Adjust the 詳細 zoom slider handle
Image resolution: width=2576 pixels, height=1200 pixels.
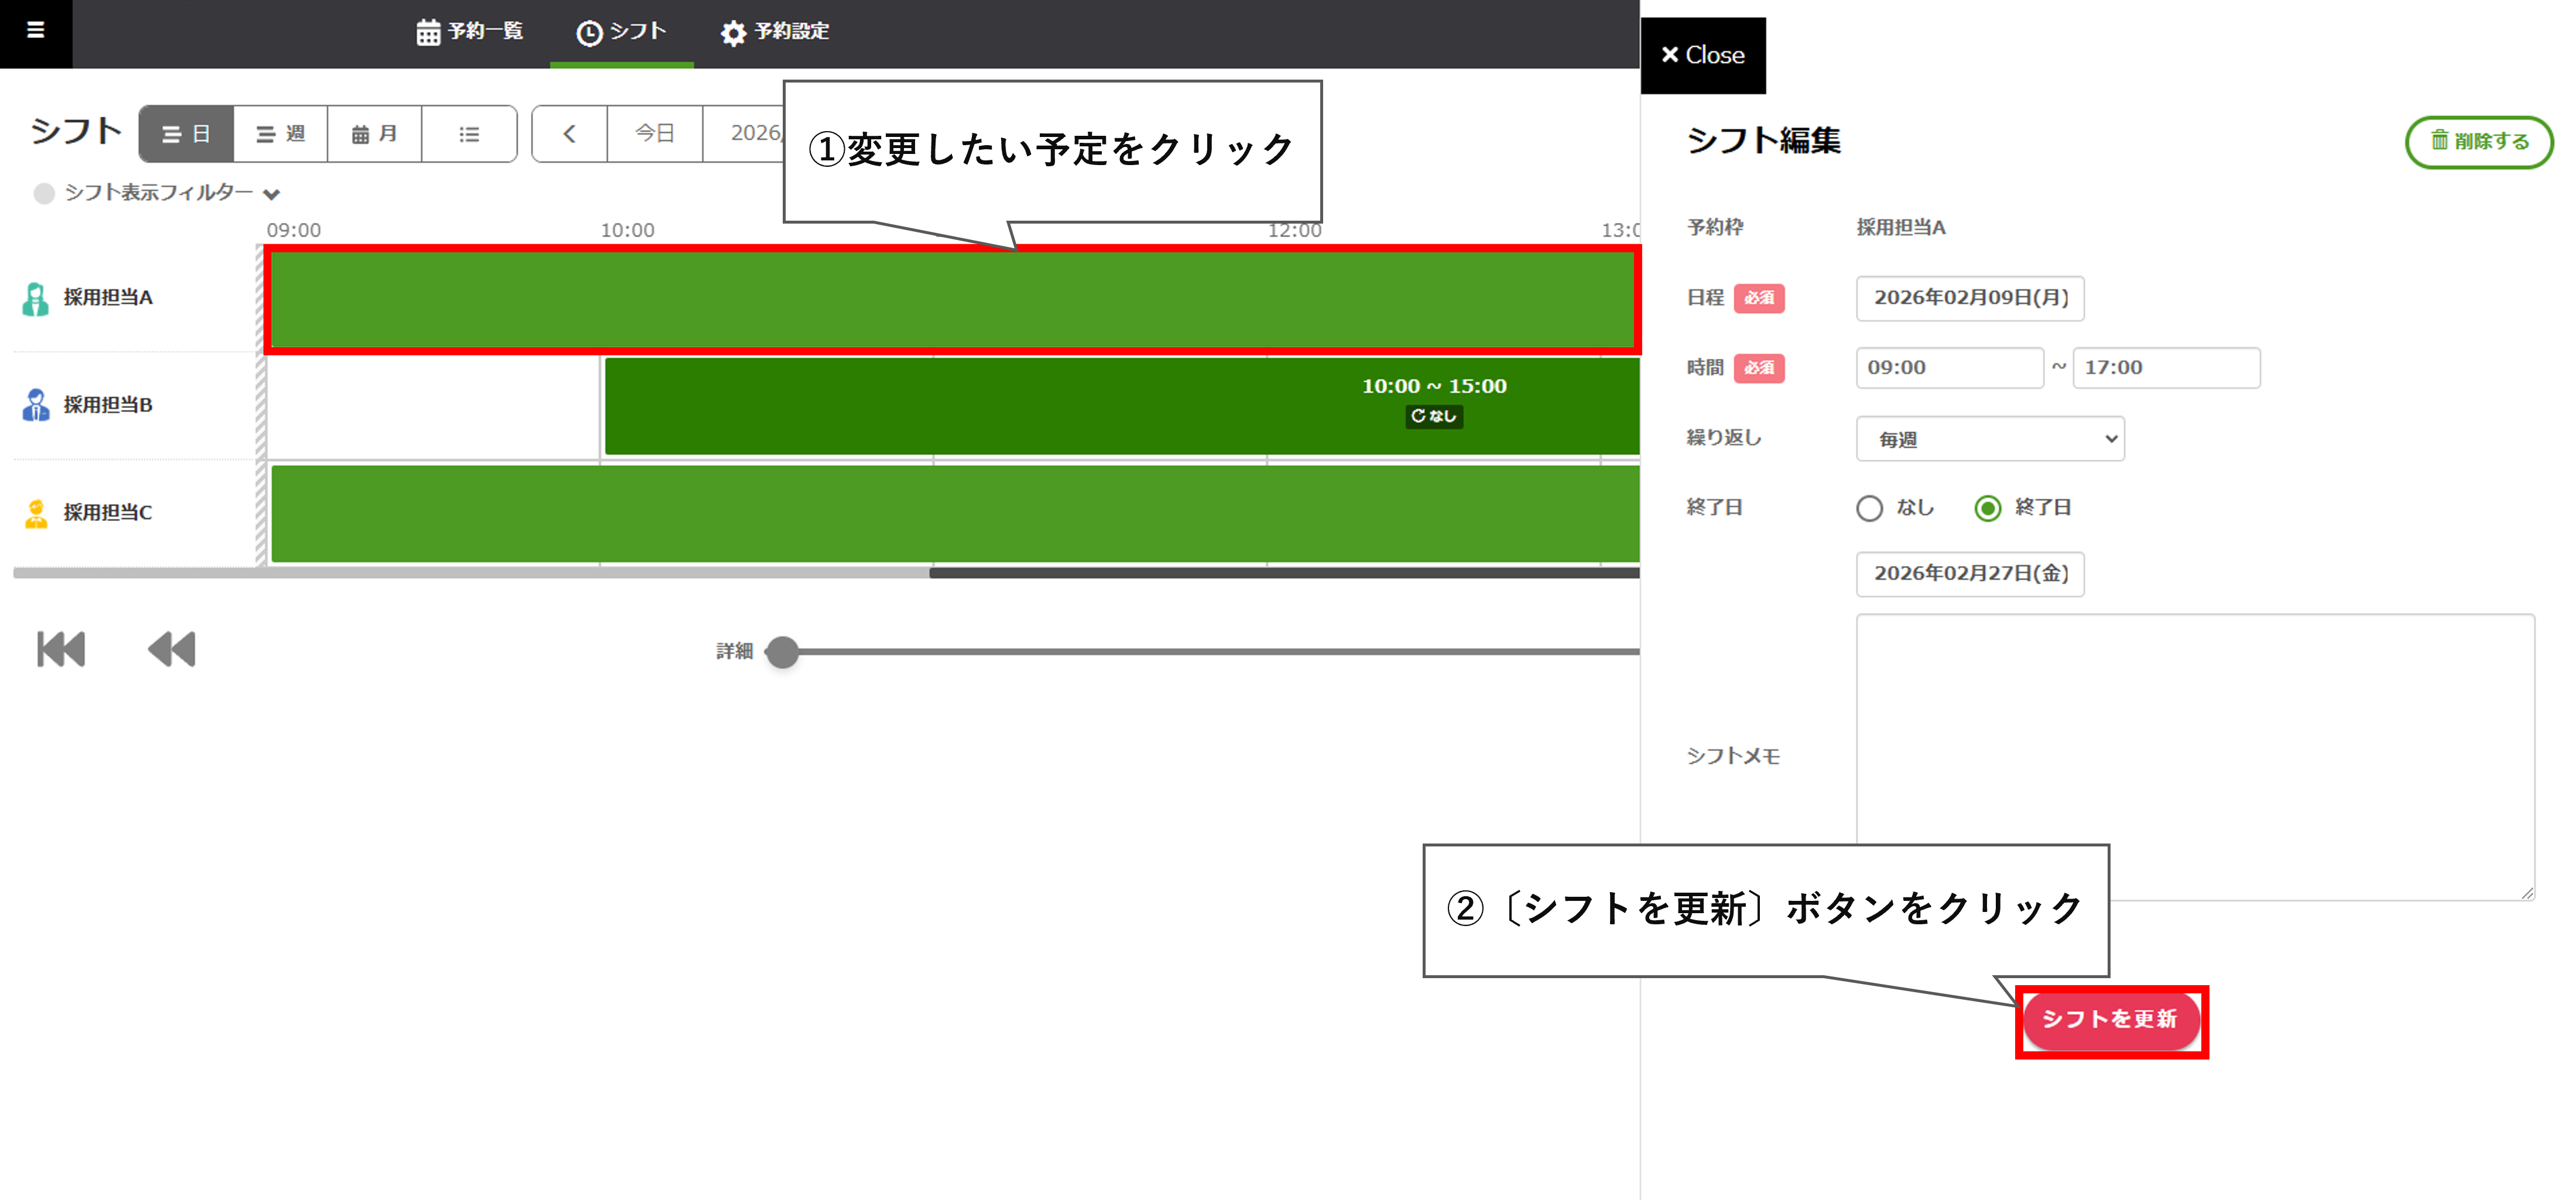point(783,652)
